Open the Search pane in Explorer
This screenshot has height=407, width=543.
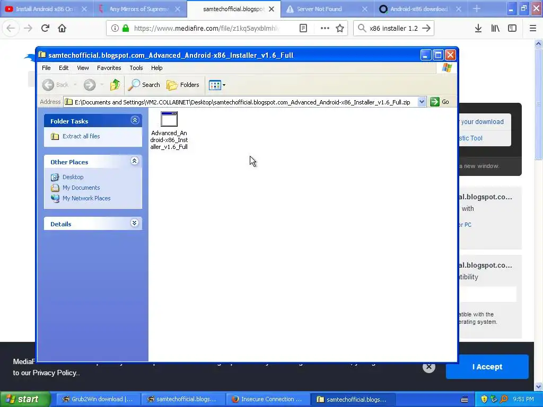click(x=144, y=85)
